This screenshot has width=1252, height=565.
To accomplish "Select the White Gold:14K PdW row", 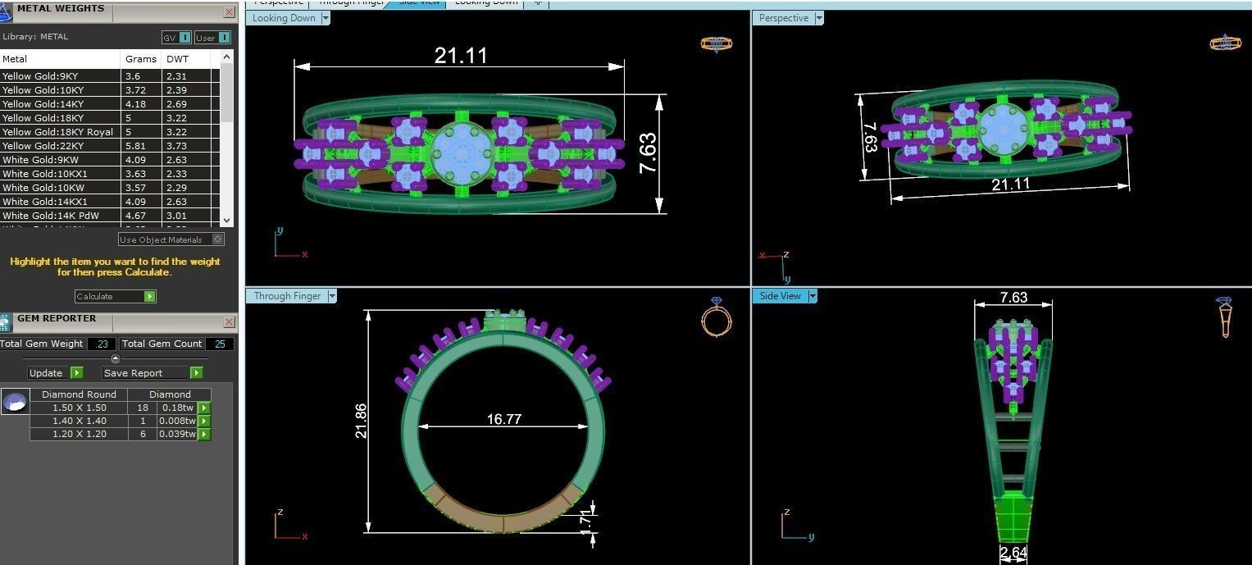I will pyautogui.click(x=111, y=216).
